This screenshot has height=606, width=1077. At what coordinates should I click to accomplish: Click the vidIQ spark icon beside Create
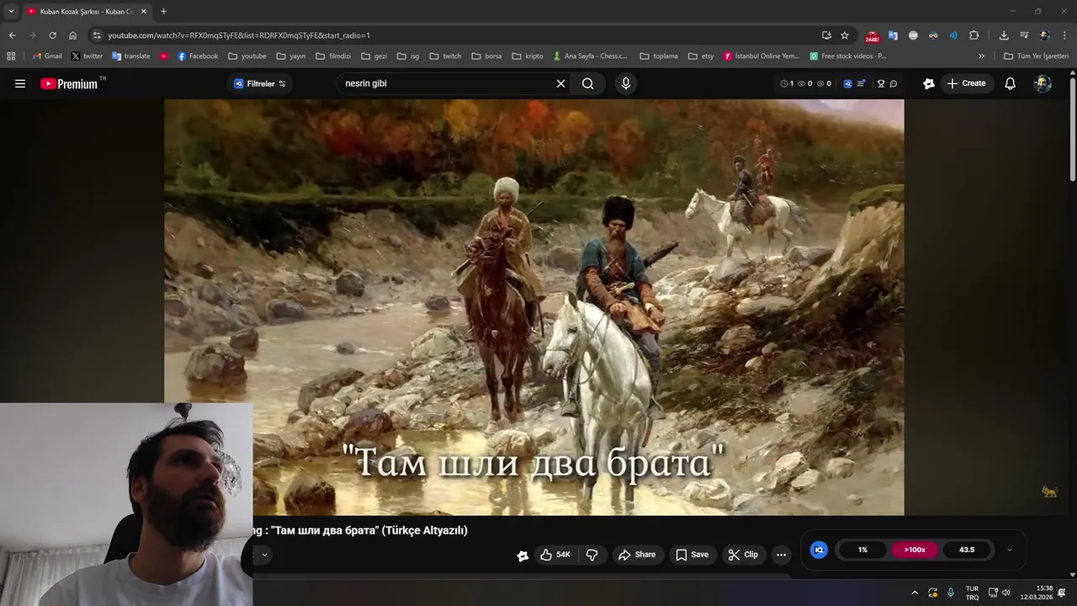929,83
